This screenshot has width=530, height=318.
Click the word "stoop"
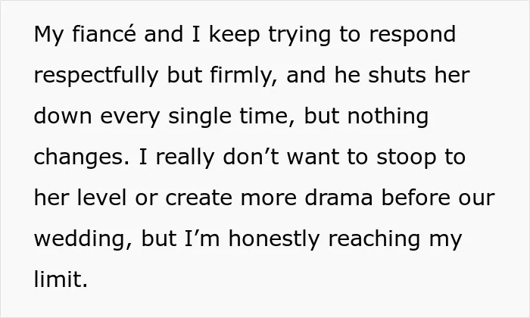pyautogui.click(x=407, y=158)
